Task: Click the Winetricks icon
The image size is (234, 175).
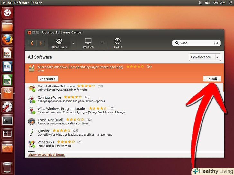Action: [32, 144]
